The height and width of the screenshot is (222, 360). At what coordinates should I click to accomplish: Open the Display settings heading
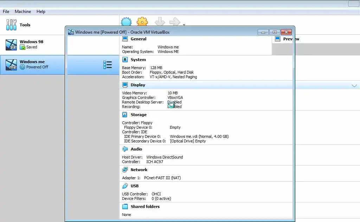click(138, 85)
